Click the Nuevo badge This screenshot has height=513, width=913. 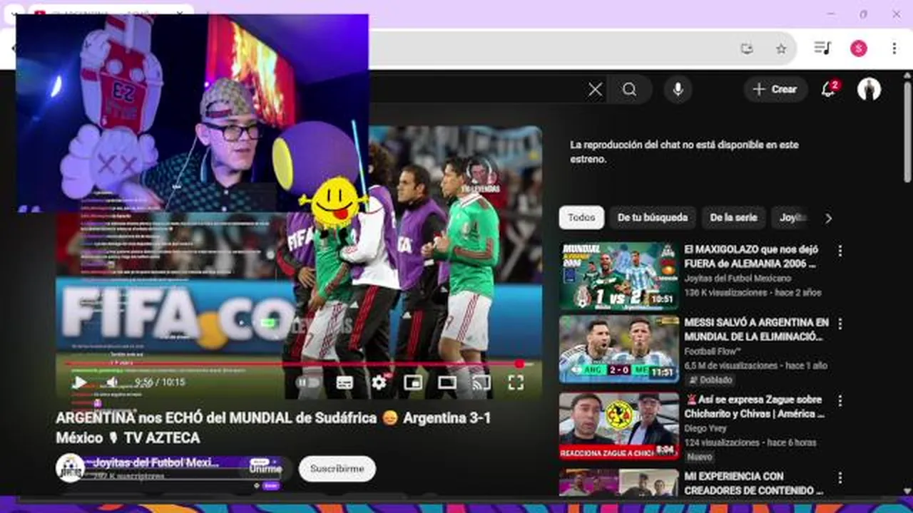coord(700,457)
